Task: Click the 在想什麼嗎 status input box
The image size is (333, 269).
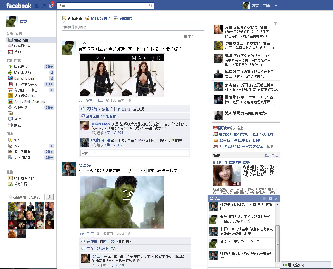Action: pyautogui.click(x=133, y=27)
